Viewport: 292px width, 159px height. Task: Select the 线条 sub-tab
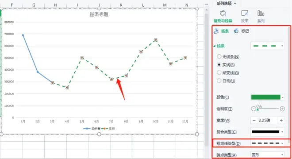[225, 31]
